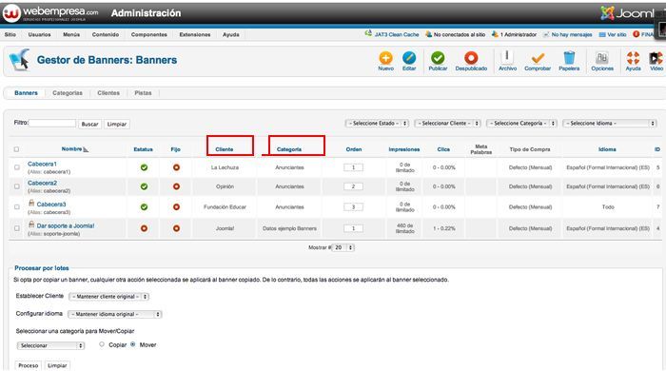The image size is (666, 371).
Task: Toggle Fijo icon for Cabecera1
Action: click(176, 167)
